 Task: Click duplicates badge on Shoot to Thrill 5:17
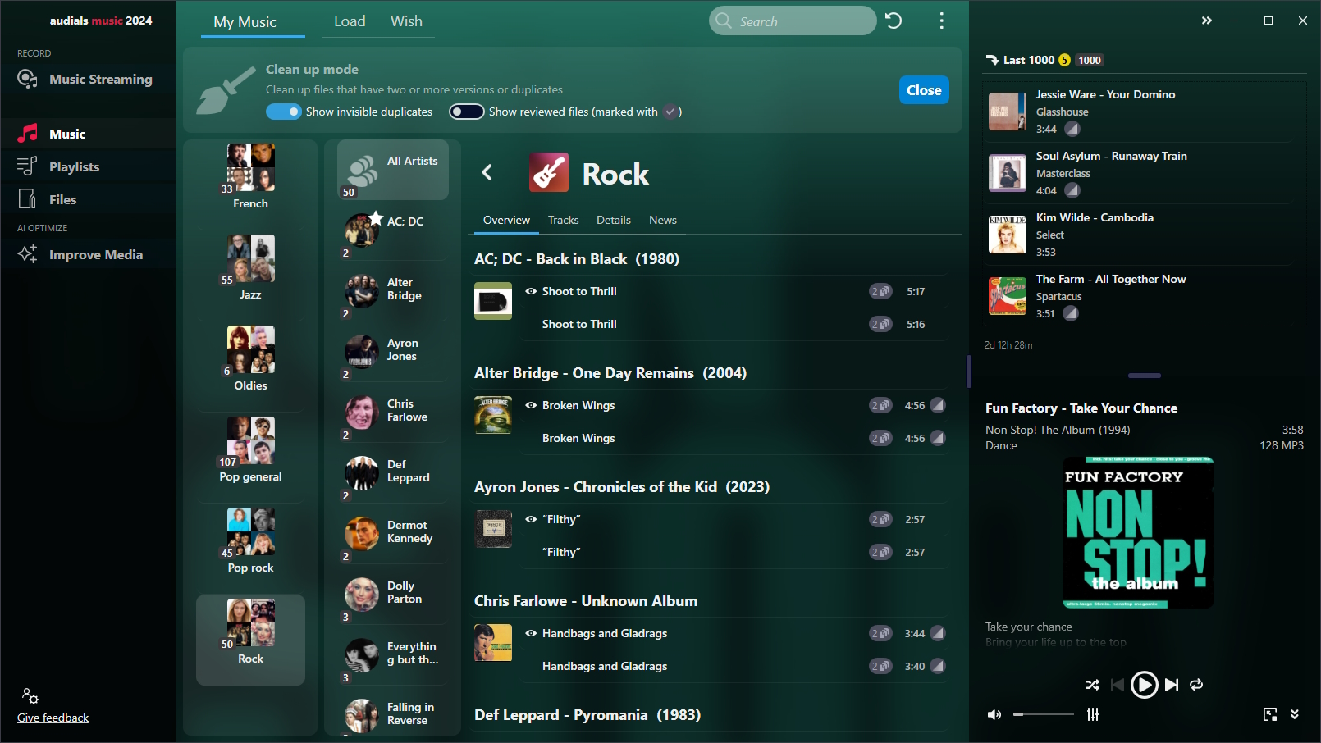coord(880,291)
